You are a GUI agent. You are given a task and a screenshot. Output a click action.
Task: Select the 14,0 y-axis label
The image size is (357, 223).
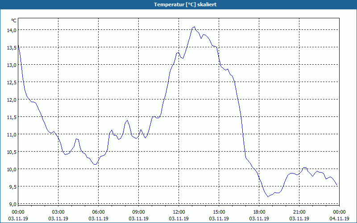tap(12, 30)
